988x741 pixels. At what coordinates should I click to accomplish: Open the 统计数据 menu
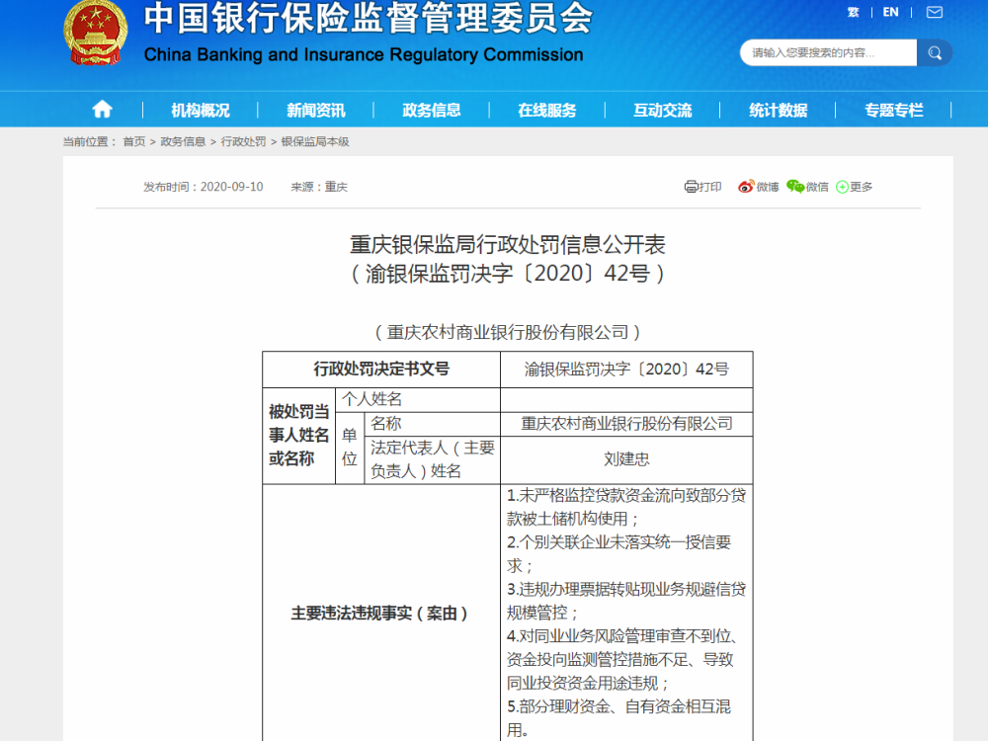click(x=779, y=111)
